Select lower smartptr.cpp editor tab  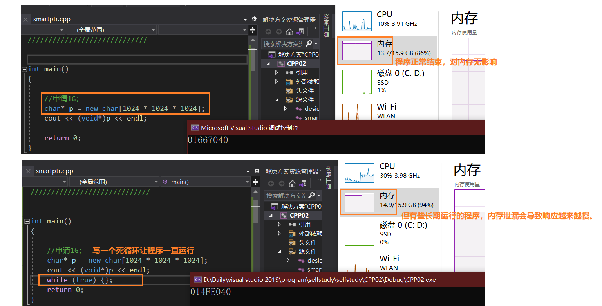coord(54,171)
